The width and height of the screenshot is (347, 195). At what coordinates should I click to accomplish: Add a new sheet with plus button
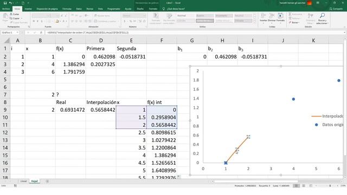[47, 181]
